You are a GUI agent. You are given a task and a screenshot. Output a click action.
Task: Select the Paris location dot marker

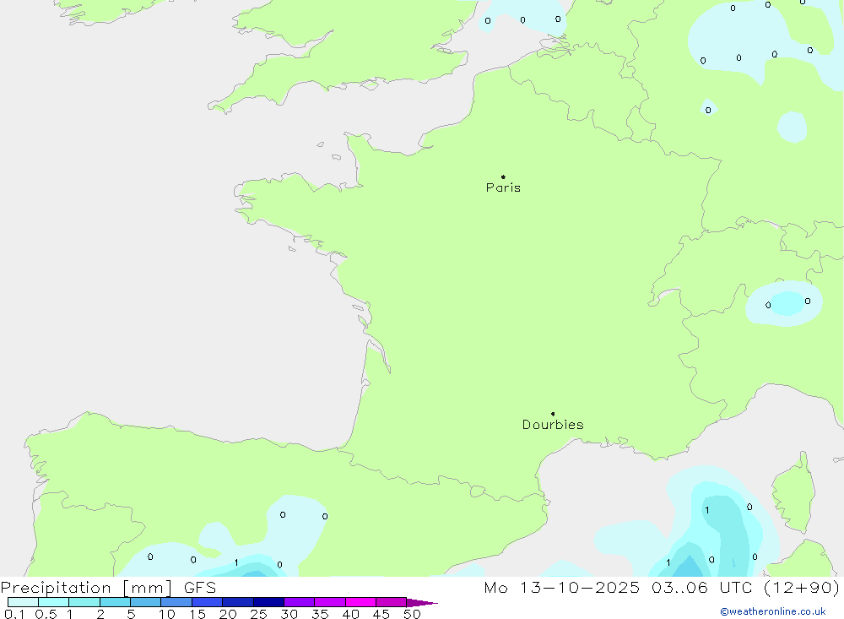click(x=503, y=176)
